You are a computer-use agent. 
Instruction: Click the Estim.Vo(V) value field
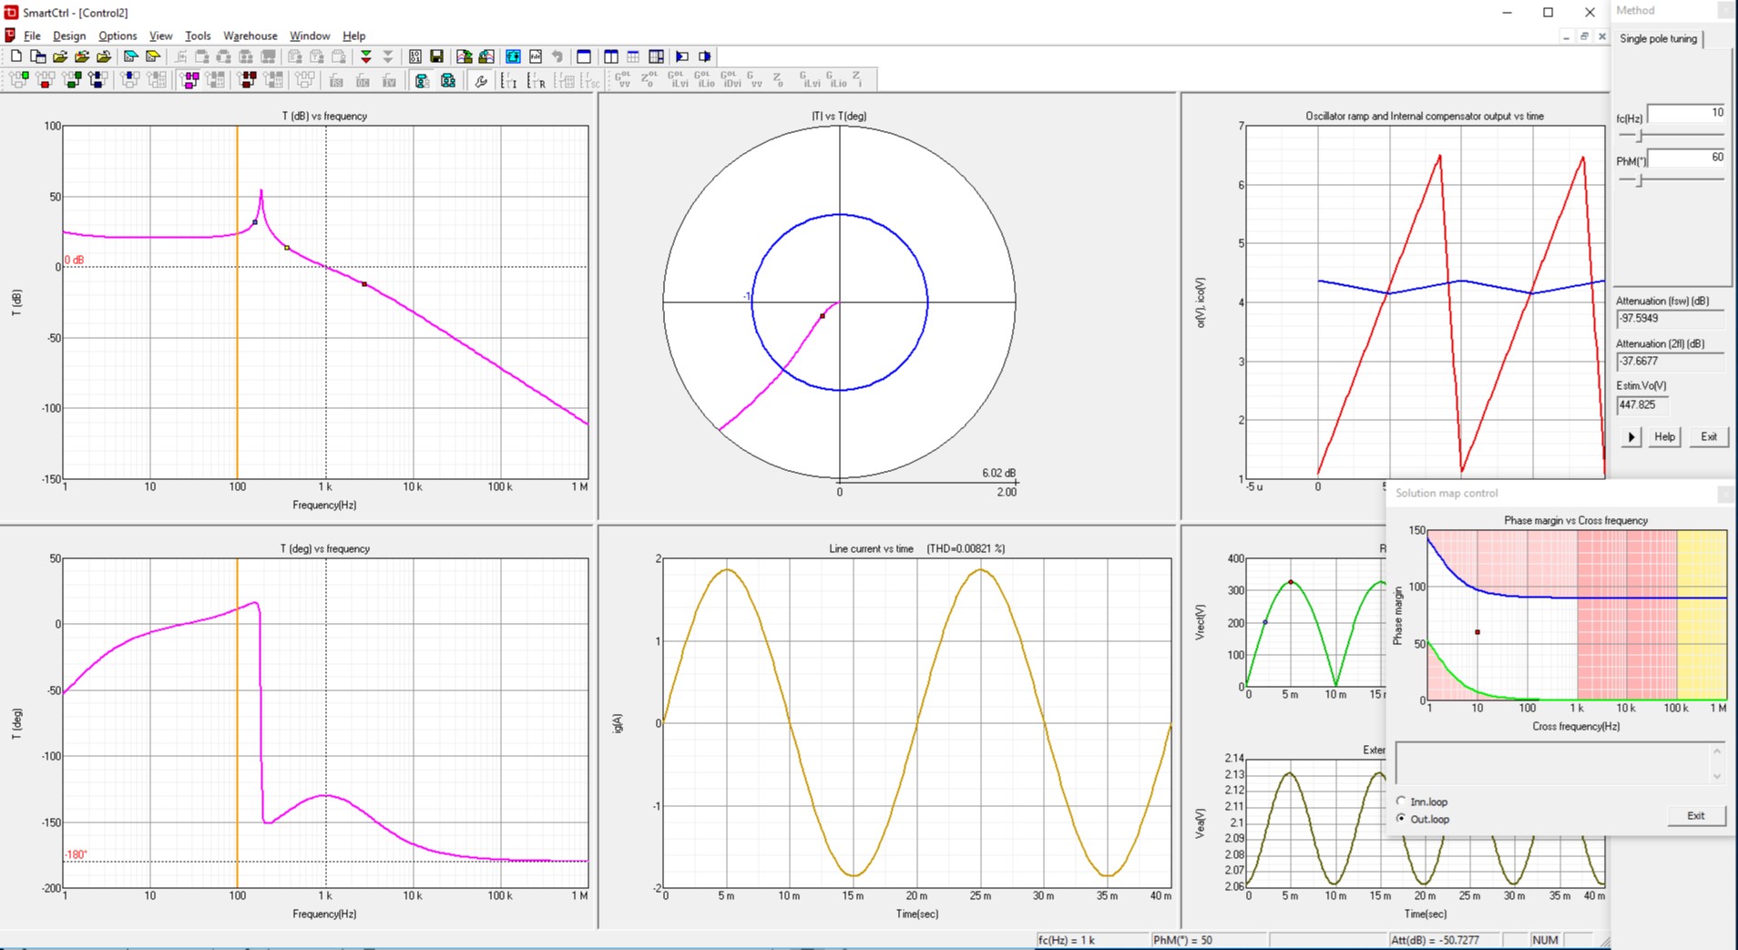tap(1642, 404)
